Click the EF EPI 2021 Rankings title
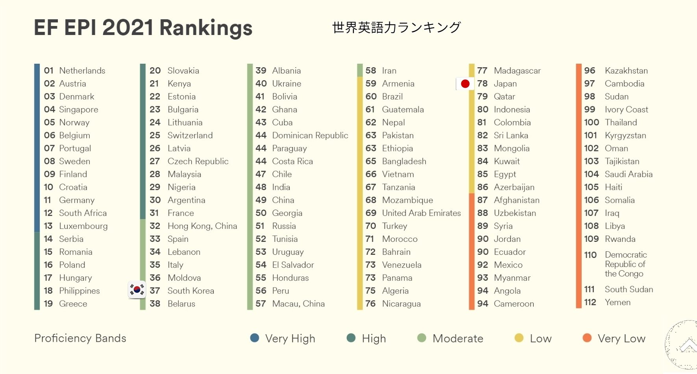The image size is (697, 374). [x=143, y=28]
